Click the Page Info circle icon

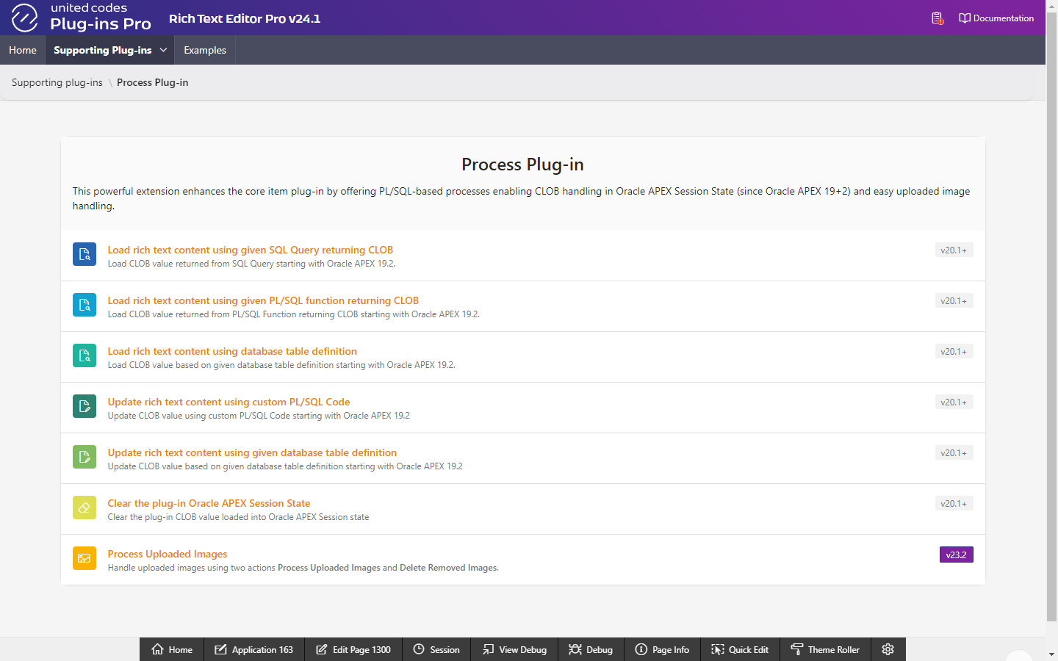(x=641, y=649)
